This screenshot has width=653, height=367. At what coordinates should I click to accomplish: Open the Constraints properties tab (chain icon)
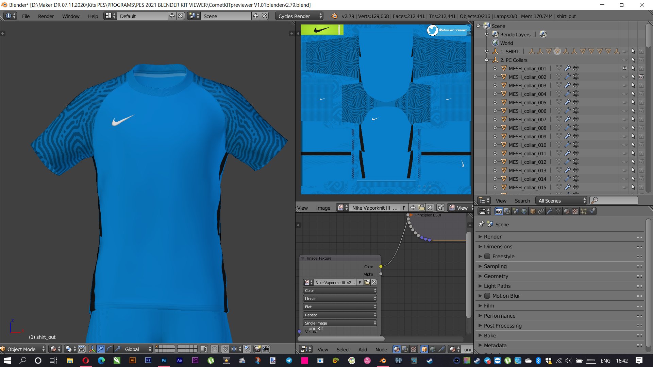click(x=541, y=211)
